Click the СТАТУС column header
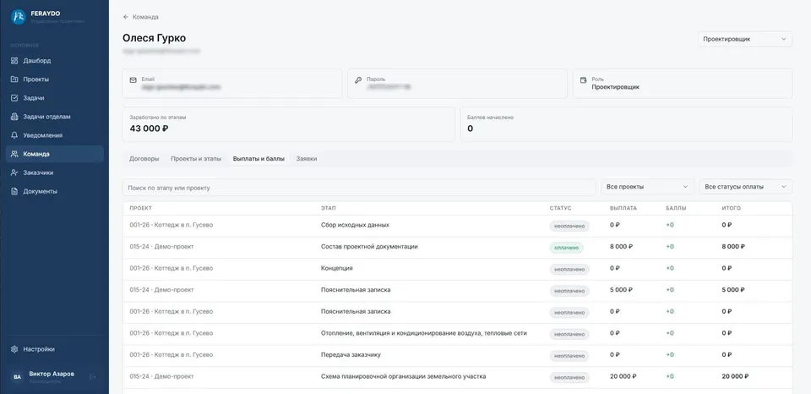This screenshot has width=811, height=394. (561, 208)
